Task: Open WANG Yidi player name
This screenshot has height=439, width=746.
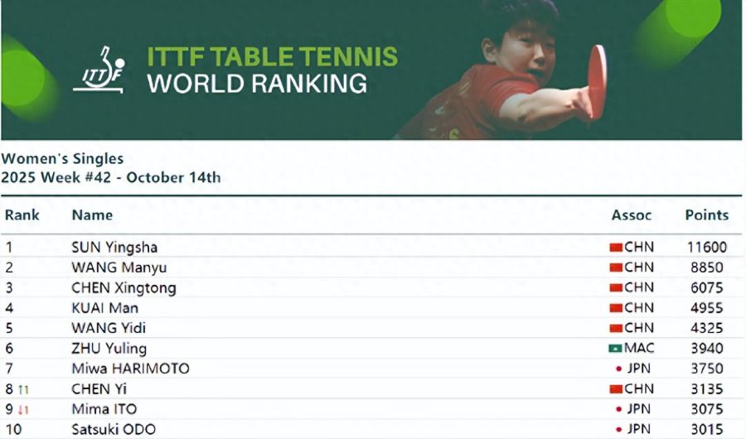Action: [x=109, y=328]
